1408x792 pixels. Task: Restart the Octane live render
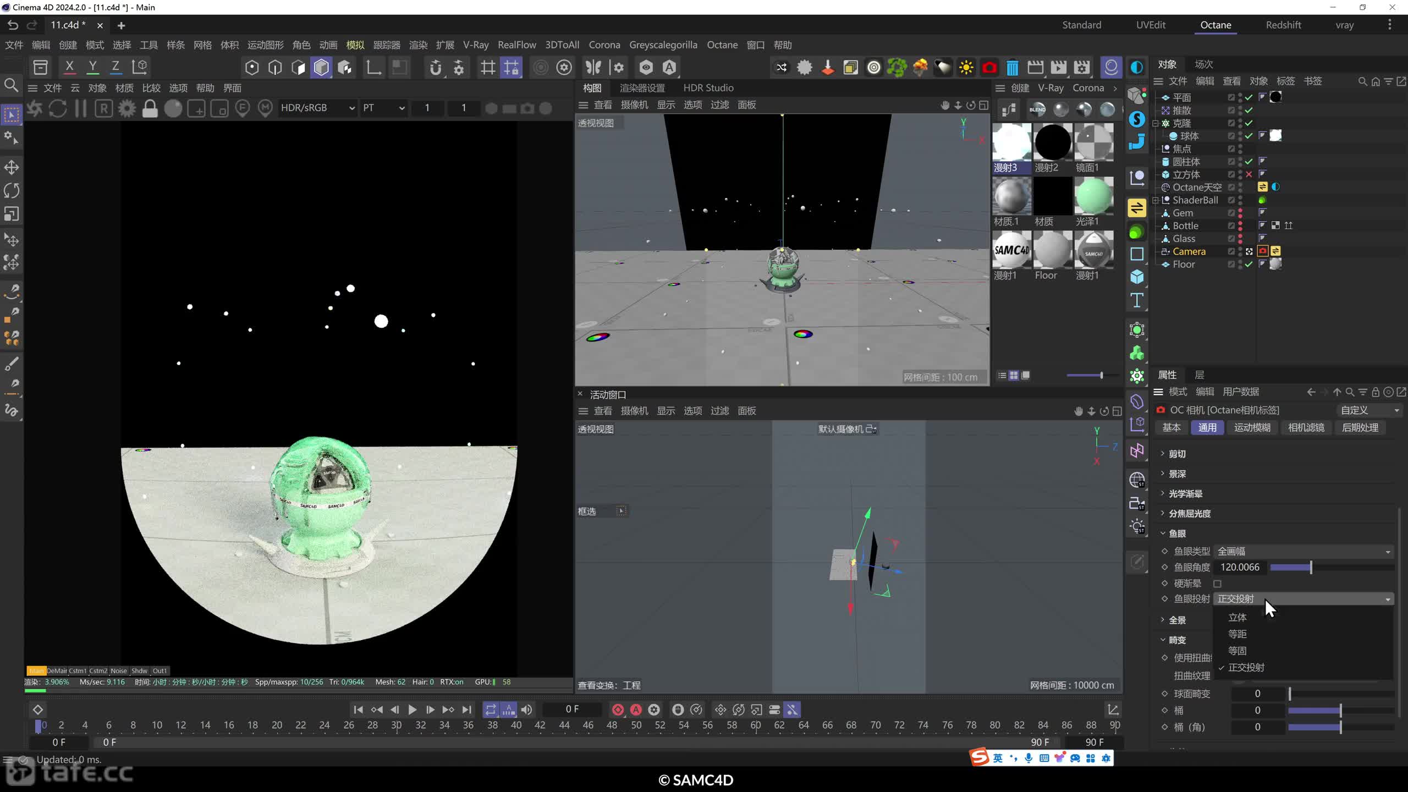[x=58, y=108]
